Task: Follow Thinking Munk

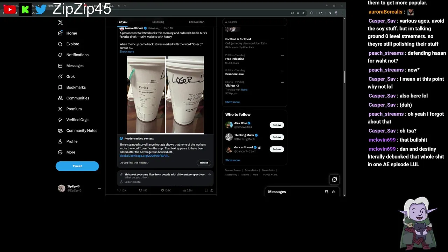Action: pos(277,137)
